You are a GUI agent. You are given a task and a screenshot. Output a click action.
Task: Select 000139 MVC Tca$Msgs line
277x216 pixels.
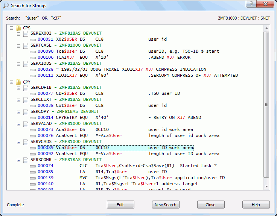click(131, 178)
